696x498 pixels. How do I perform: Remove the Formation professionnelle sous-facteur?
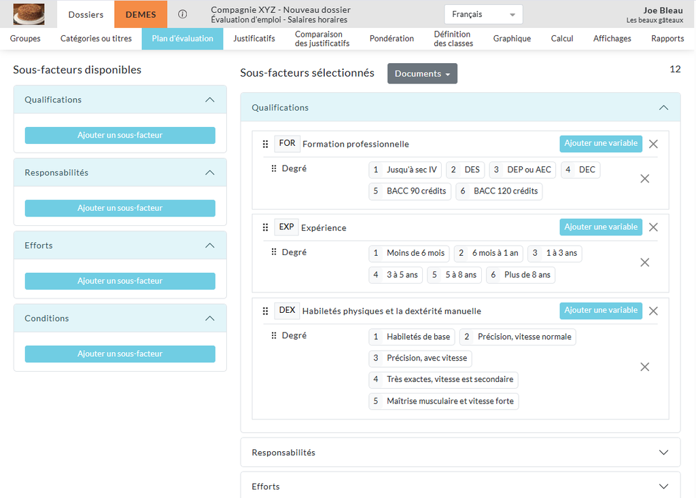653,144
